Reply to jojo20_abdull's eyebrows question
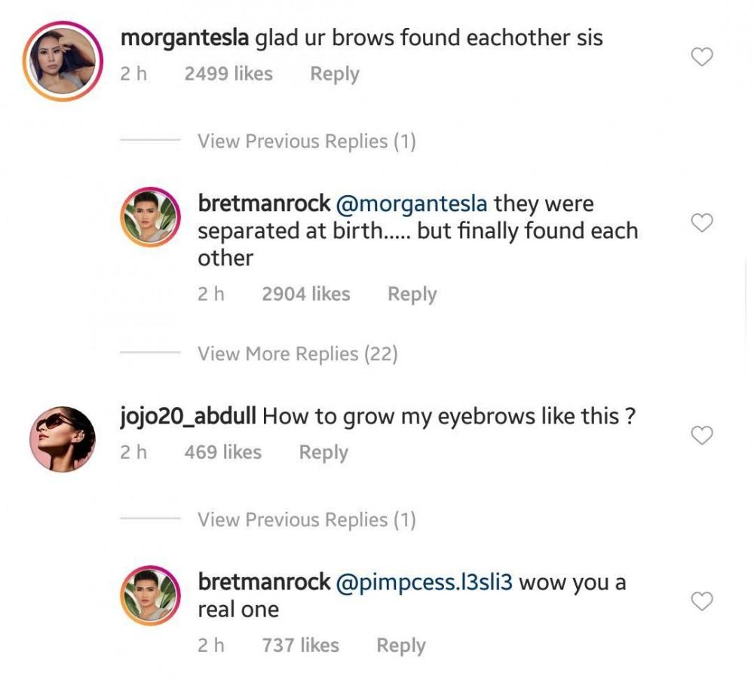Image resolution: width=754 pixels, height=679 pixels. click(323, 452)
